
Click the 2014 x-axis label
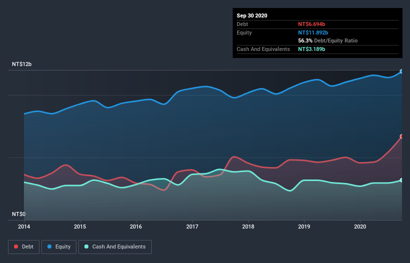point(24,226)
